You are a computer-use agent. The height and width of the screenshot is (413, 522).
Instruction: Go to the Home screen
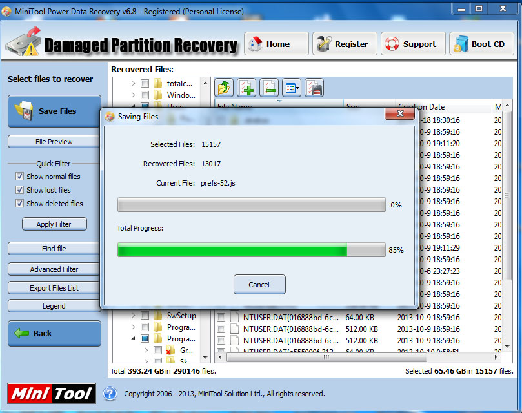[276, 44]
